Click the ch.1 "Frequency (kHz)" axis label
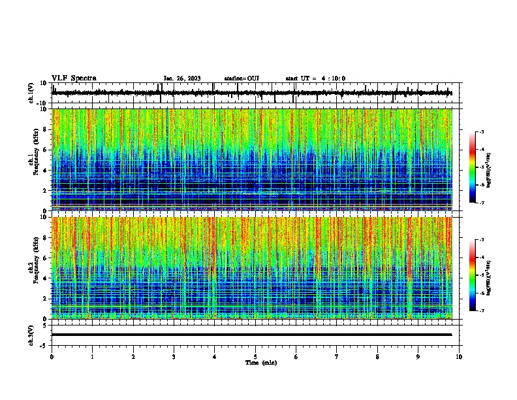This screenshot has width=517, height=400. point(36,152)
